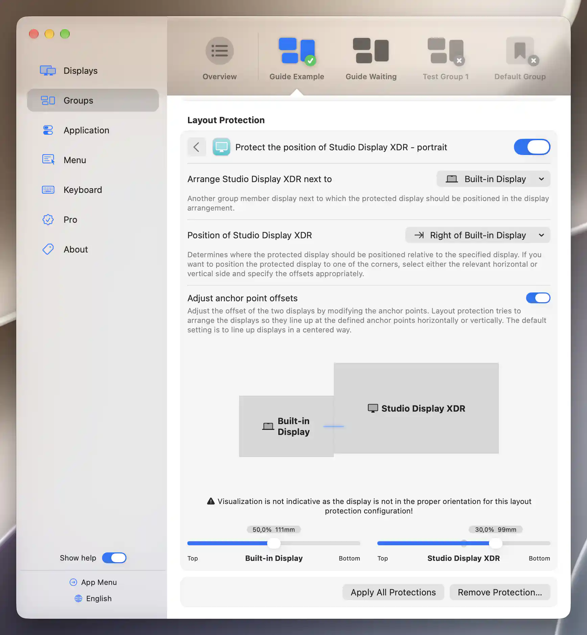Click the 30,0% 99mm value label

[x=496, y=530]
